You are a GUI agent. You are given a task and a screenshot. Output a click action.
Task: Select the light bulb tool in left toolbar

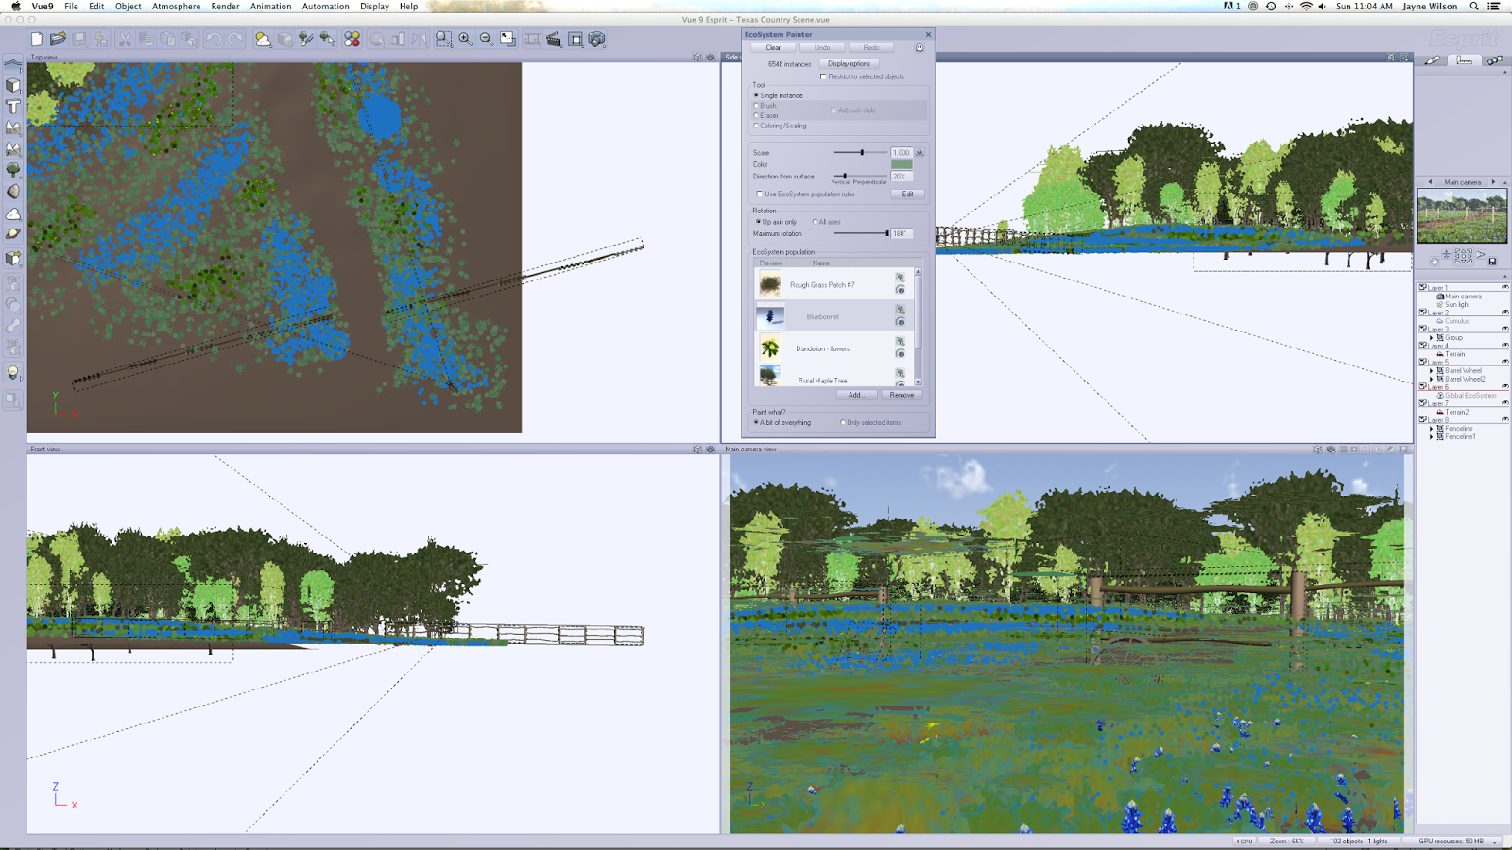[x=13, y=372]
